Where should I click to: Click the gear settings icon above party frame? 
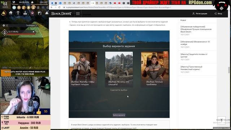(x=4, y=26)
